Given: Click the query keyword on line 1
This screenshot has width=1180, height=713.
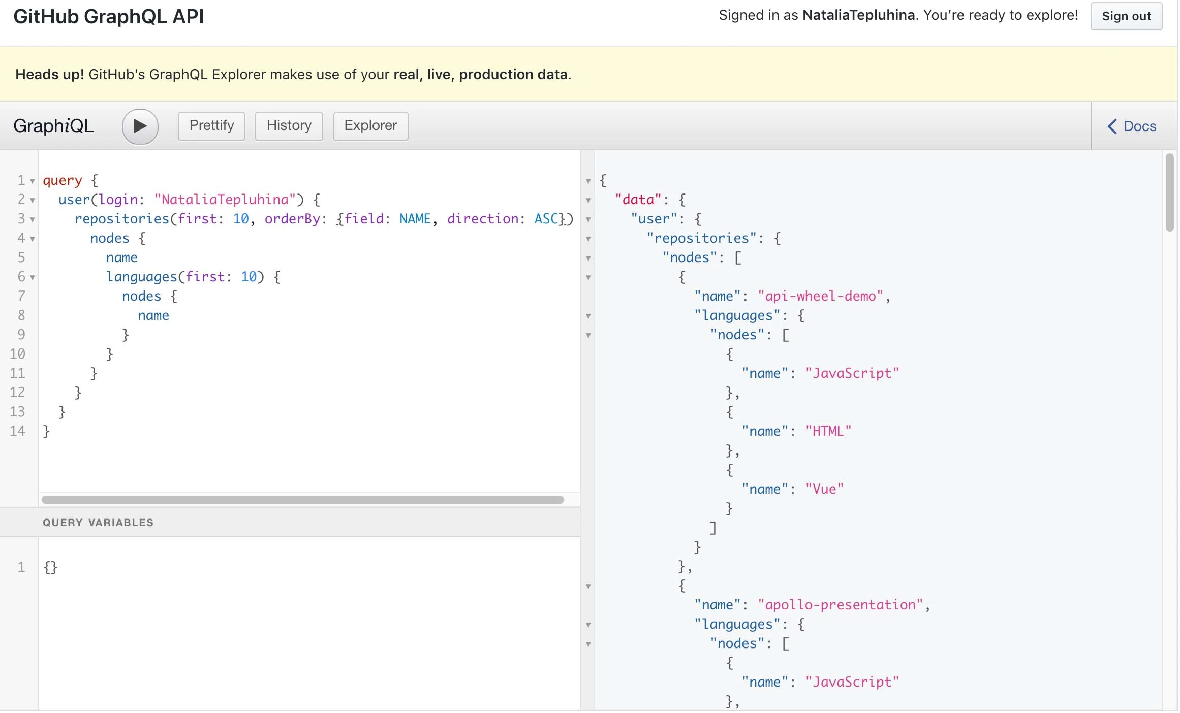Looking at the screenshot, I should 63,180.
